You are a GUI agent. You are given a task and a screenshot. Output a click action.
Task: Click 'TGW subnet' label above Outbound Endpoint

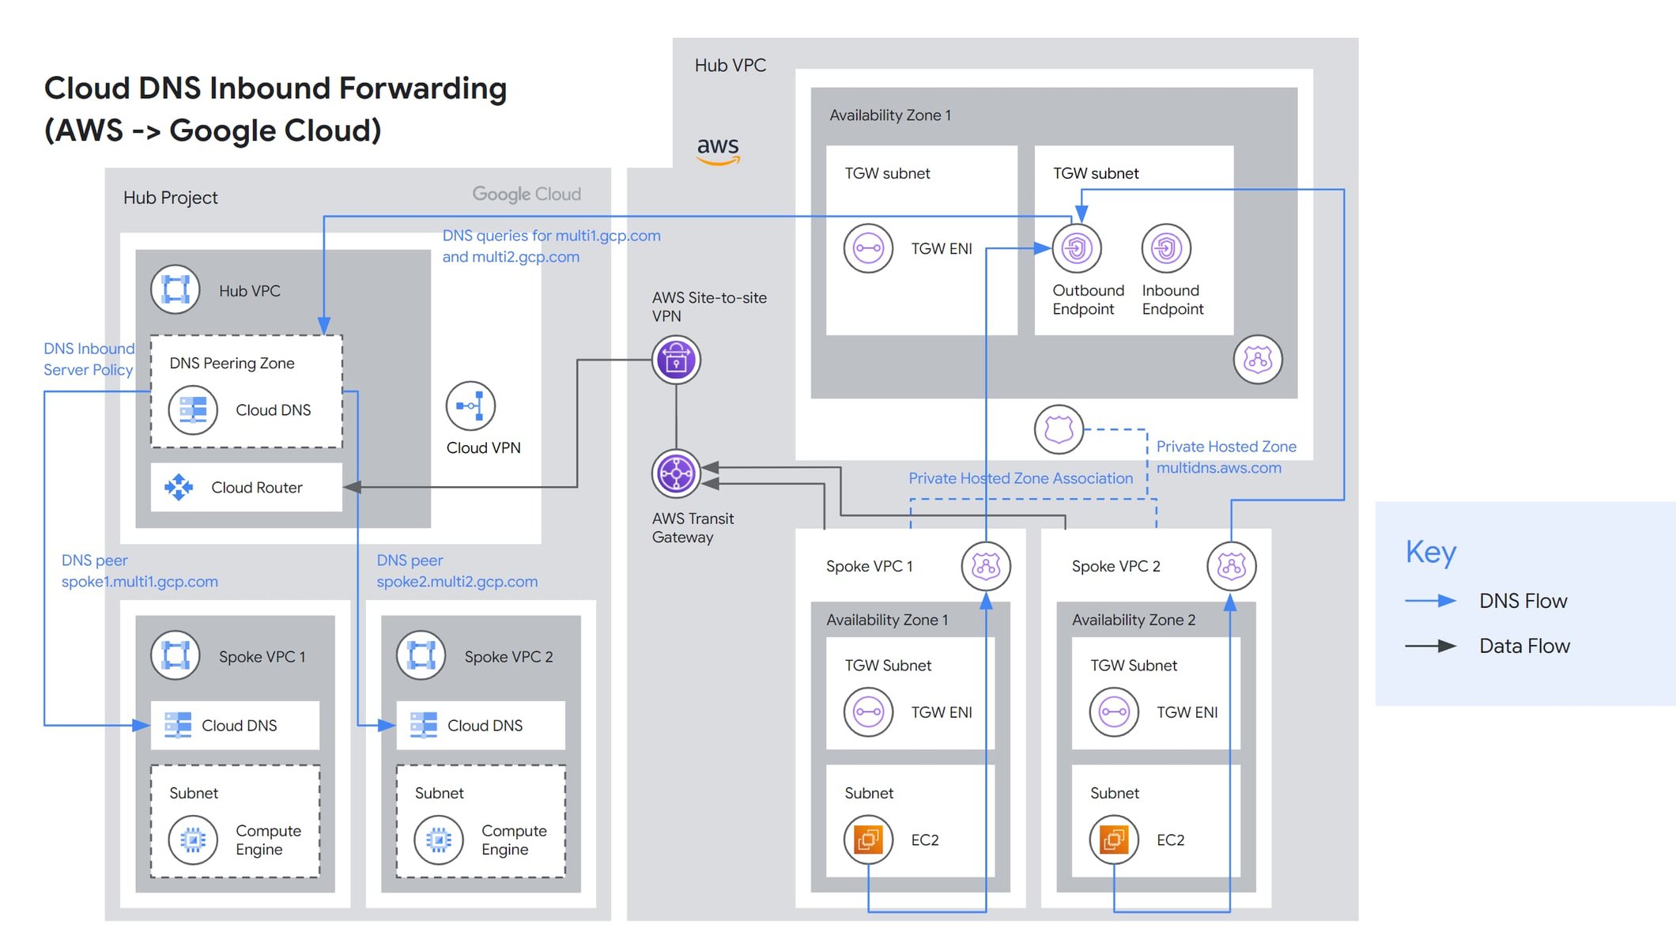coord(1096,173)
